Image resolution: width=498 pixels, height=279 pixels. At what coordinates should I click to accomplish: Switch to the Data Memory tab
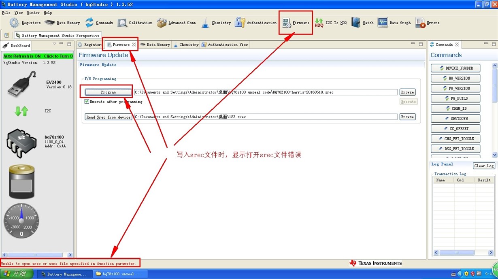tap(155, 45)
